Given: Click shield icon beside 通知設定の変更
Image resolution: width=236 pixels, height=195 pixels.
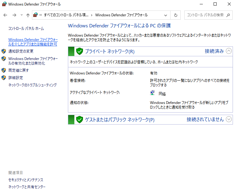Looking at the screenshot, I should click(x=4, y=51).
